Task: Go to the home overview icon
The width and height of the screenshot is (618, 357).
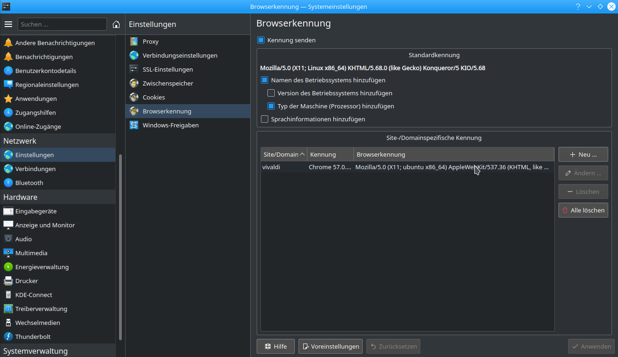Action: coord(116,24)
